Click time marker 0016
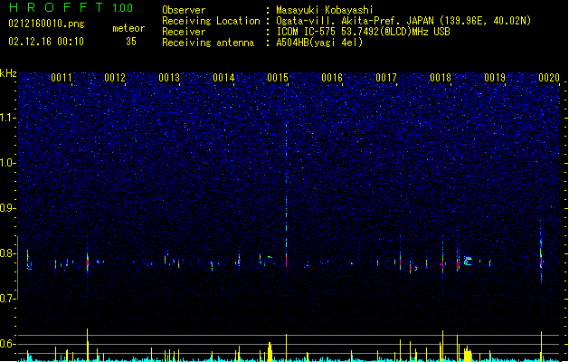The width and height of the screenshot is (569, 362). point(332,78)
